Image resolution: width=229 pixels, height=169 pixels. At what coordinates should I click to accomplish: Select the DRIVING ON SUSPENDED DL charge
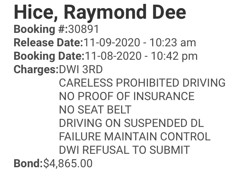pos(131,123)
